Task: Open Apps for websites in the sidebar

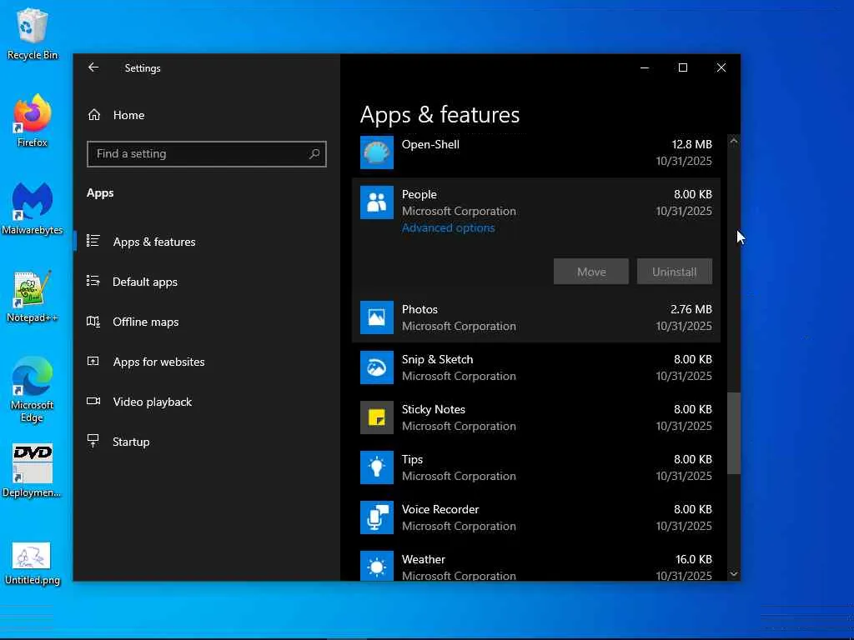Action: [158, 362]
